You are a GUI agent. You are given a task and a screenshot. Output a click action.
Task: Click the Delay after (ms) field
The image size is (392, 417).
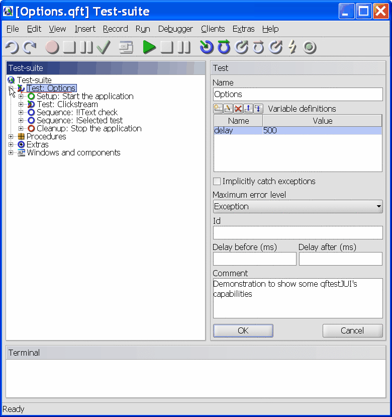coord(341,259)
